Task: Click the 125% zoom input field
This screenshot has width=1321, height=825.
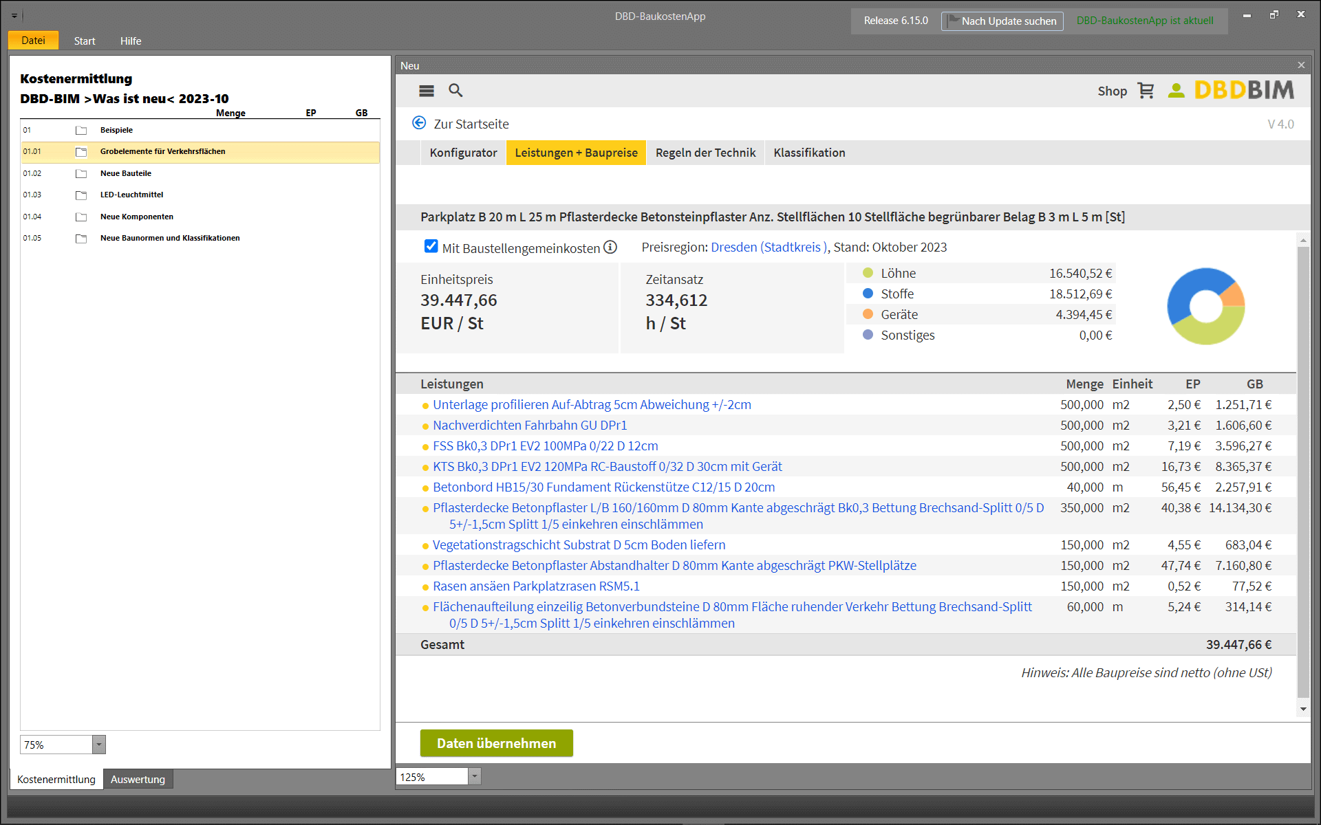Action: 432,777
